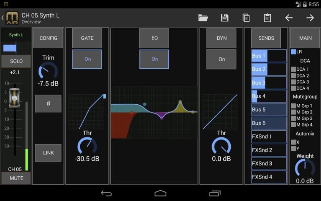The height and width of the screenshot is (201, 321).
Task: Click the save floppy disk icon
Action: pos(224,18)
